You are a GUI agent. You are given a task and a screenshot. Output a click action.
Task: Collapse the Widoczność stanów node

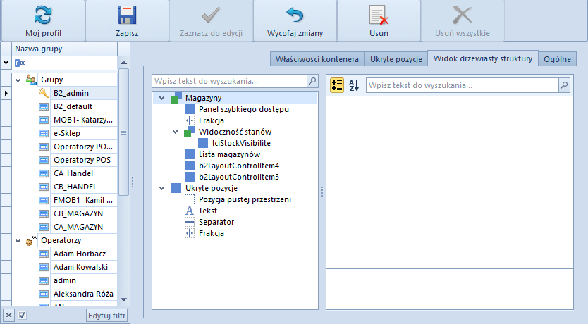point(175,132)
